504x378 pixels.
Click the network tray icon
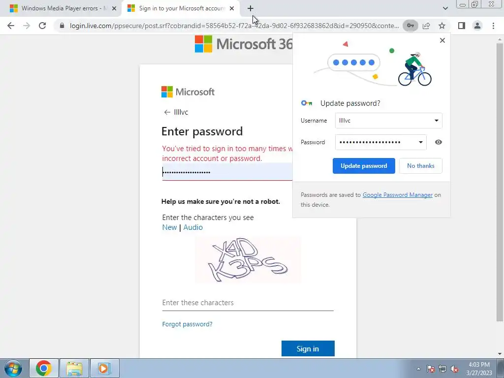pyautogui.click(x=442, y=369)
